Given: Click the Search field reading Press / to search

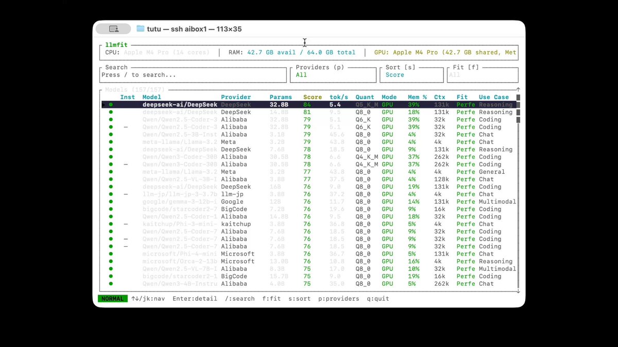Looking at the screenshot, I should tap(193, 75).
